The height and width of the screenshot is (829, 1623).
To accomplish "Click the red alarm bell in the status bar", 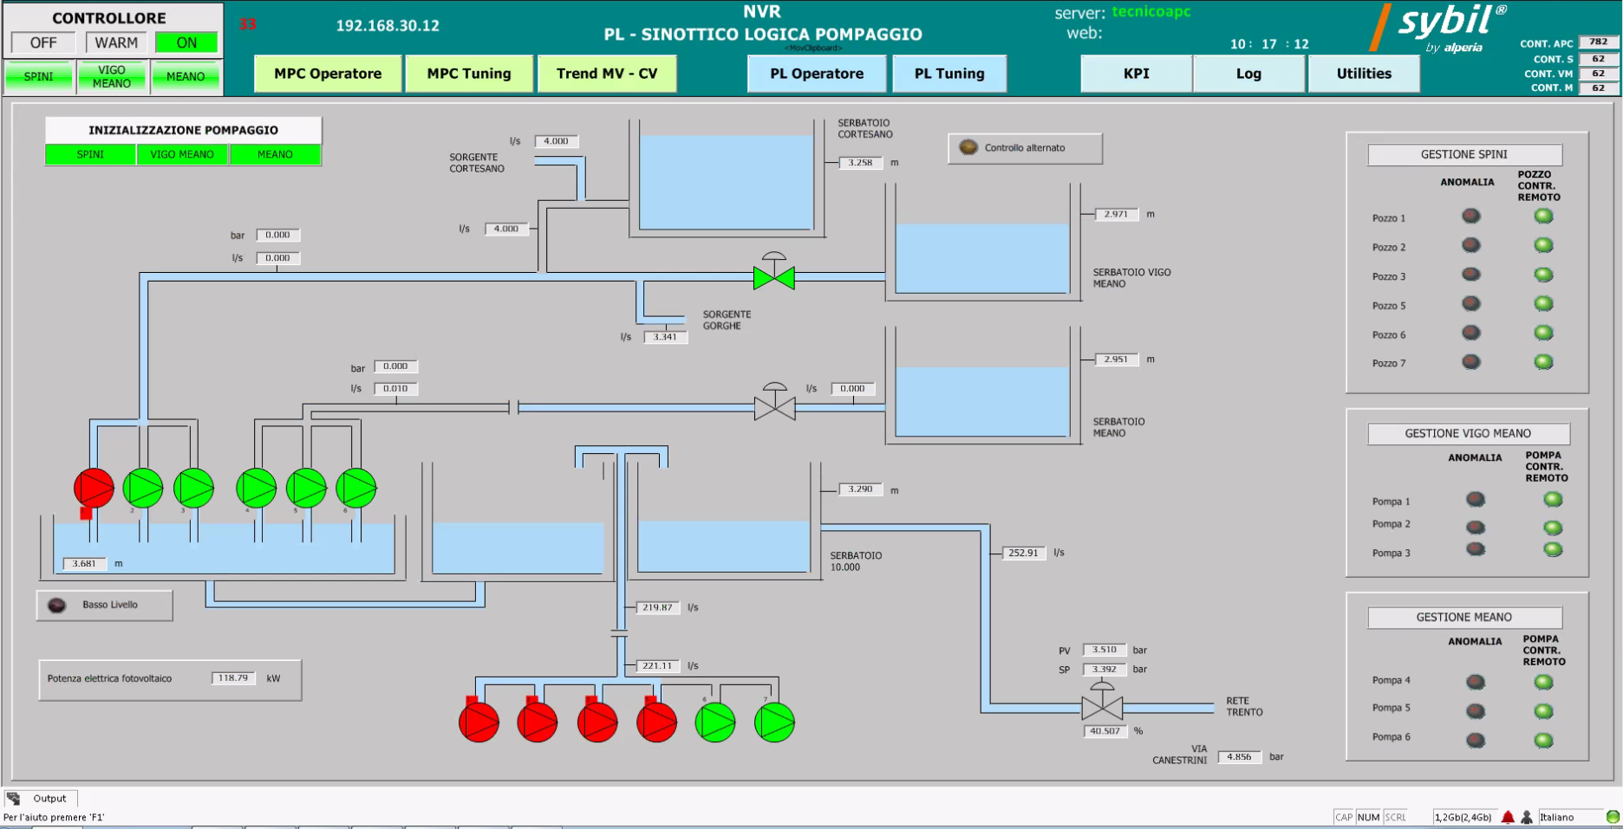I will [1508, 817].
